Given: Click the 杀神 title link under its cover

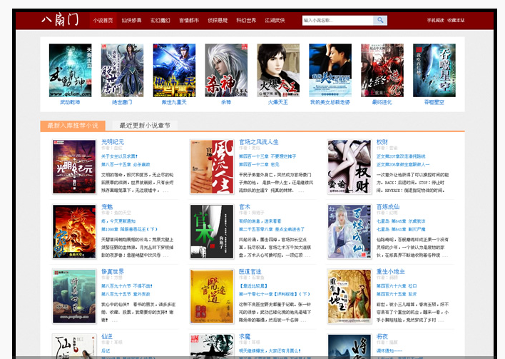Looking at the screenshot, I should pyautogui.click(x=226, y=102).
